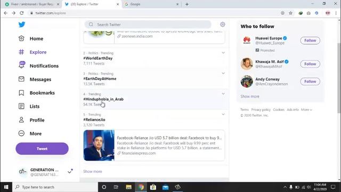Open Andy Conway profile avatar

click(x=247, y=82)
